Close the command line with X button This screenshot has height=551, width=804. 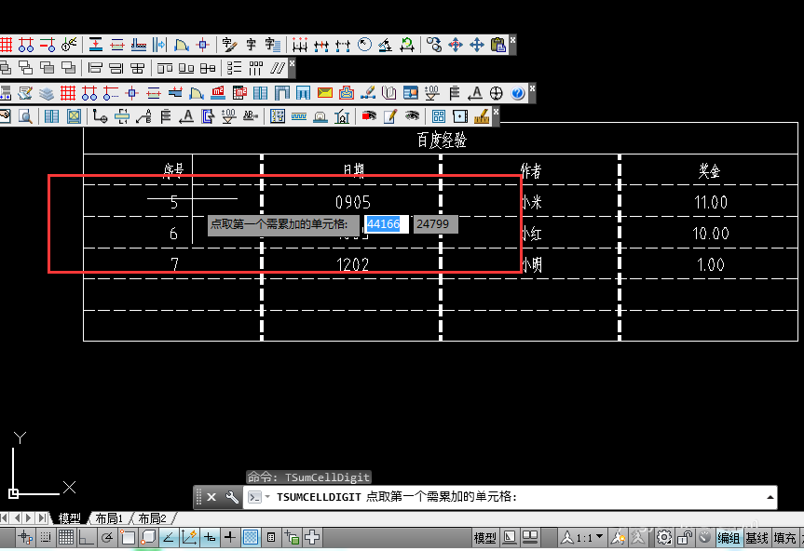point(211,497)
